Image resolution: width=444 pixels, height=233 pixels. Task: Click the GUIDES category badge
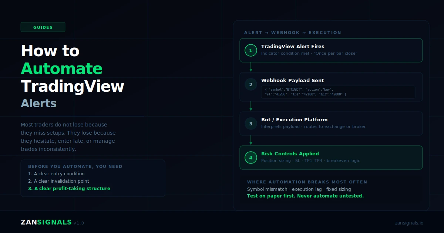point(43,27)
